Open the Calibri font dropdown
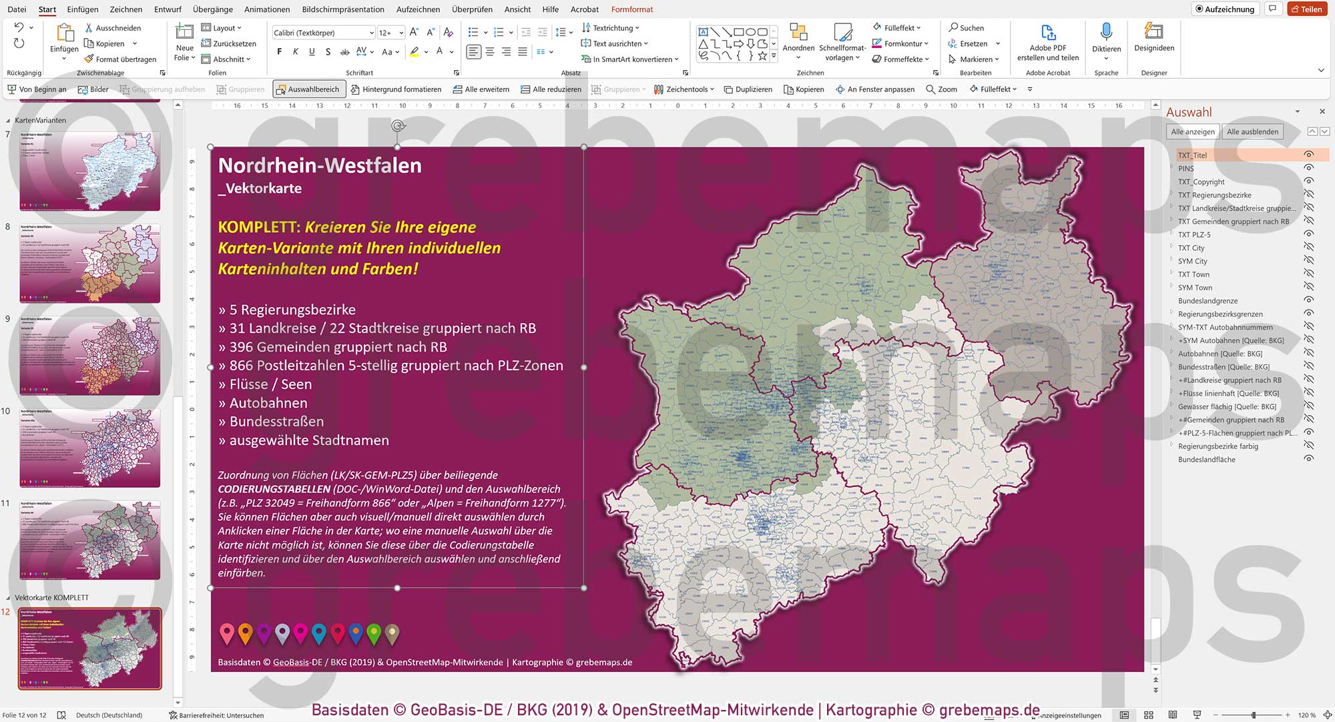1335x722 pixels. click(372, 32)
